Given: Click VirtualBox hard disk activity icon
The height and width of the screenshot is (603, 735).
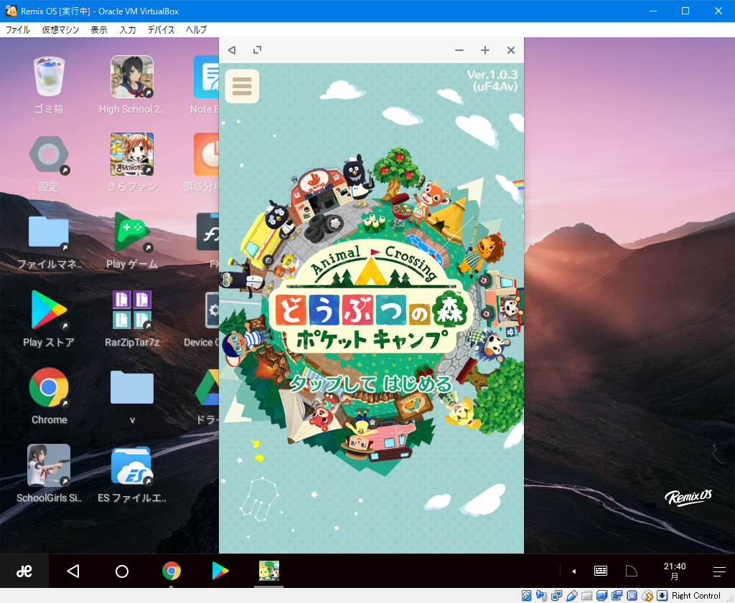Looking at the screenshot, I should coord(526,596).
